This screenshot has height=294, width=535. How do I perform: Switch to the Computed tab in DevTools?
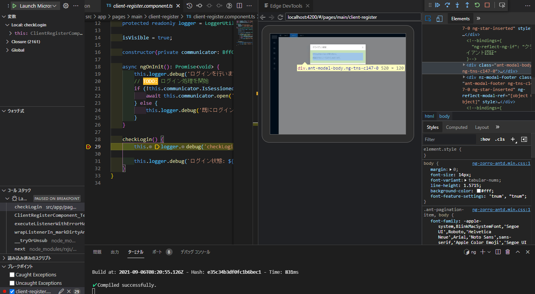click(x=457, y=127)
